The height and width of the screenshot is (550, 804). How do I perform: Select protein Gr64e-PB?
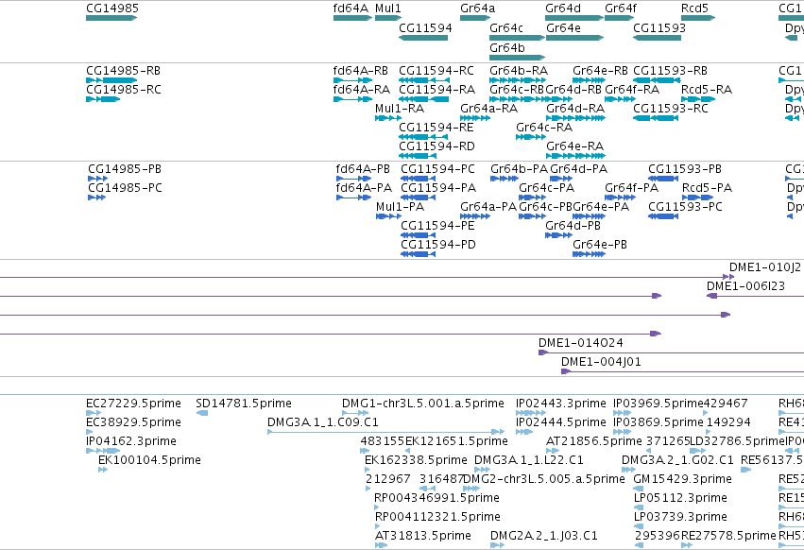click(x=590, y=254)
